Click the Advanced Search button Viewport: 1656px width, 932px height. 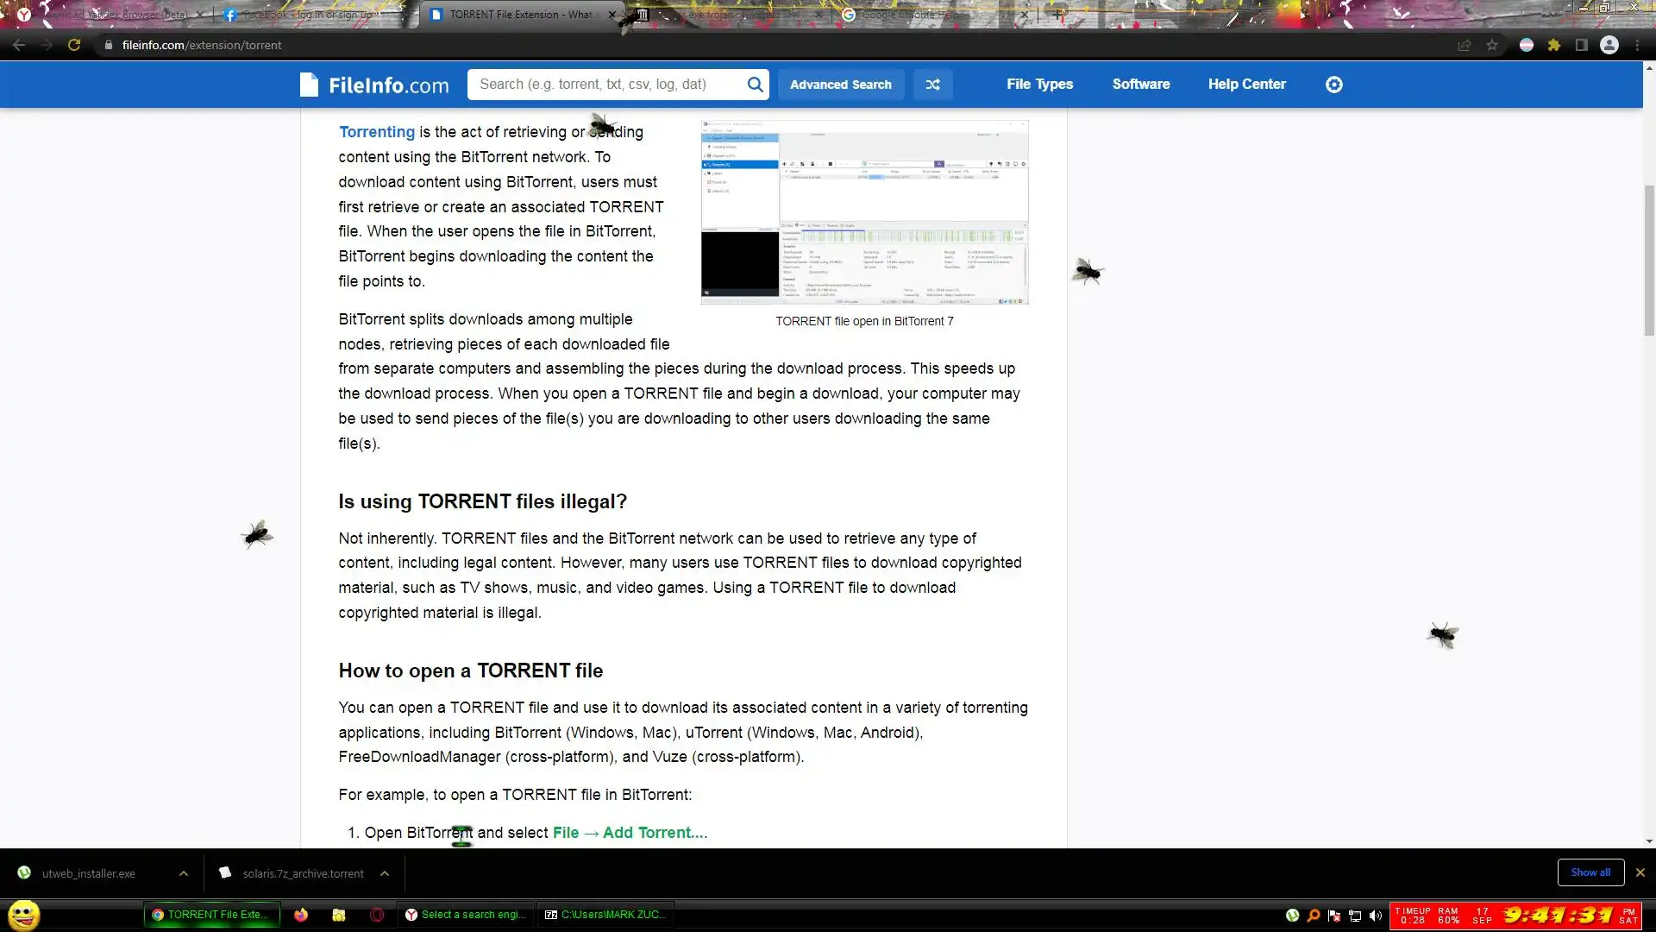(x=840, y=85)
